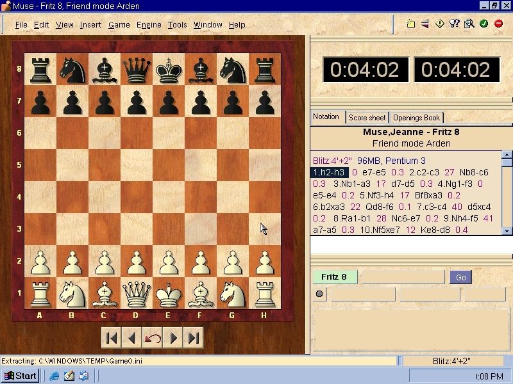Open the View menu
The height and width of the screenshot is (384, 513).
[x=65, y=25]
